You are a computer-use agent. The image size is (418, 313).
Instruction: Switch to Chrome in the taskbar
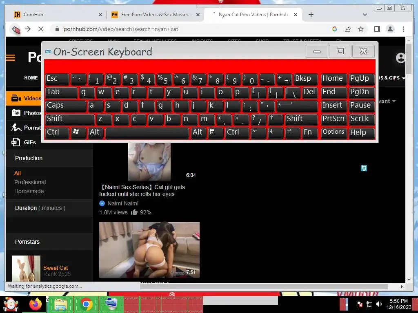pyautogui.click(x=86, y=304)
